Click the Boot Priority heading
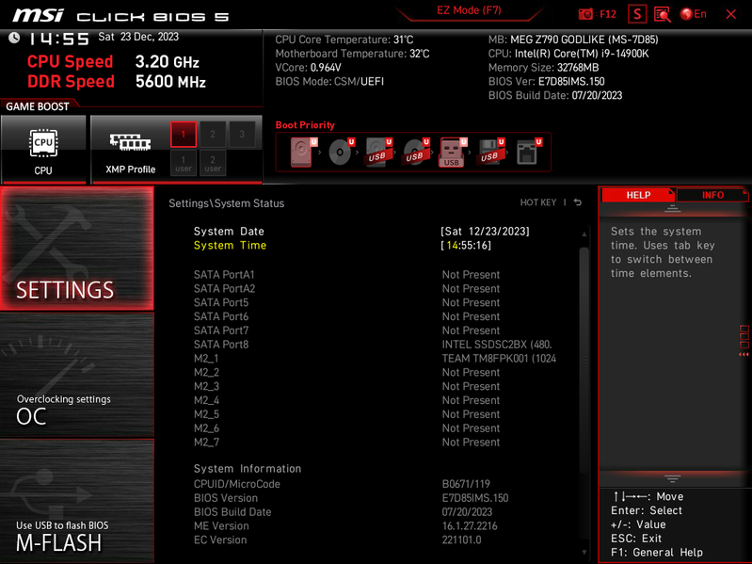 tap(305, 124)
